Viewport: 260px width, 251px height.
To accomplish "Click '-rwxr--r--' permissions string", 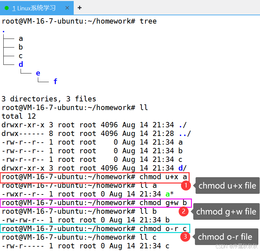I will point(23,194).
